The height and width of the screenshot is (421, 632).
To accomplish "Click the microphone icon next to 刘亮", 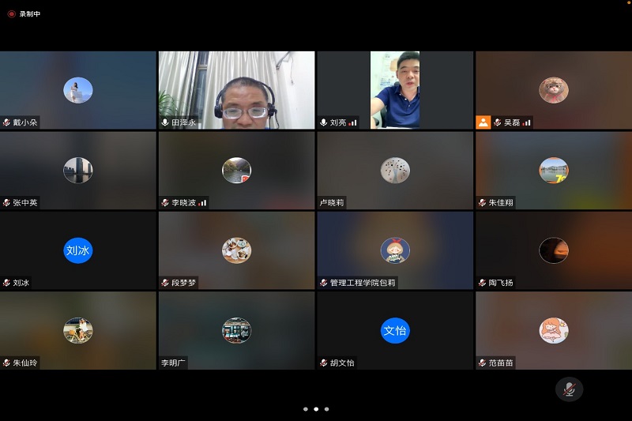I will pyautogui.click(x=324, y=122).
